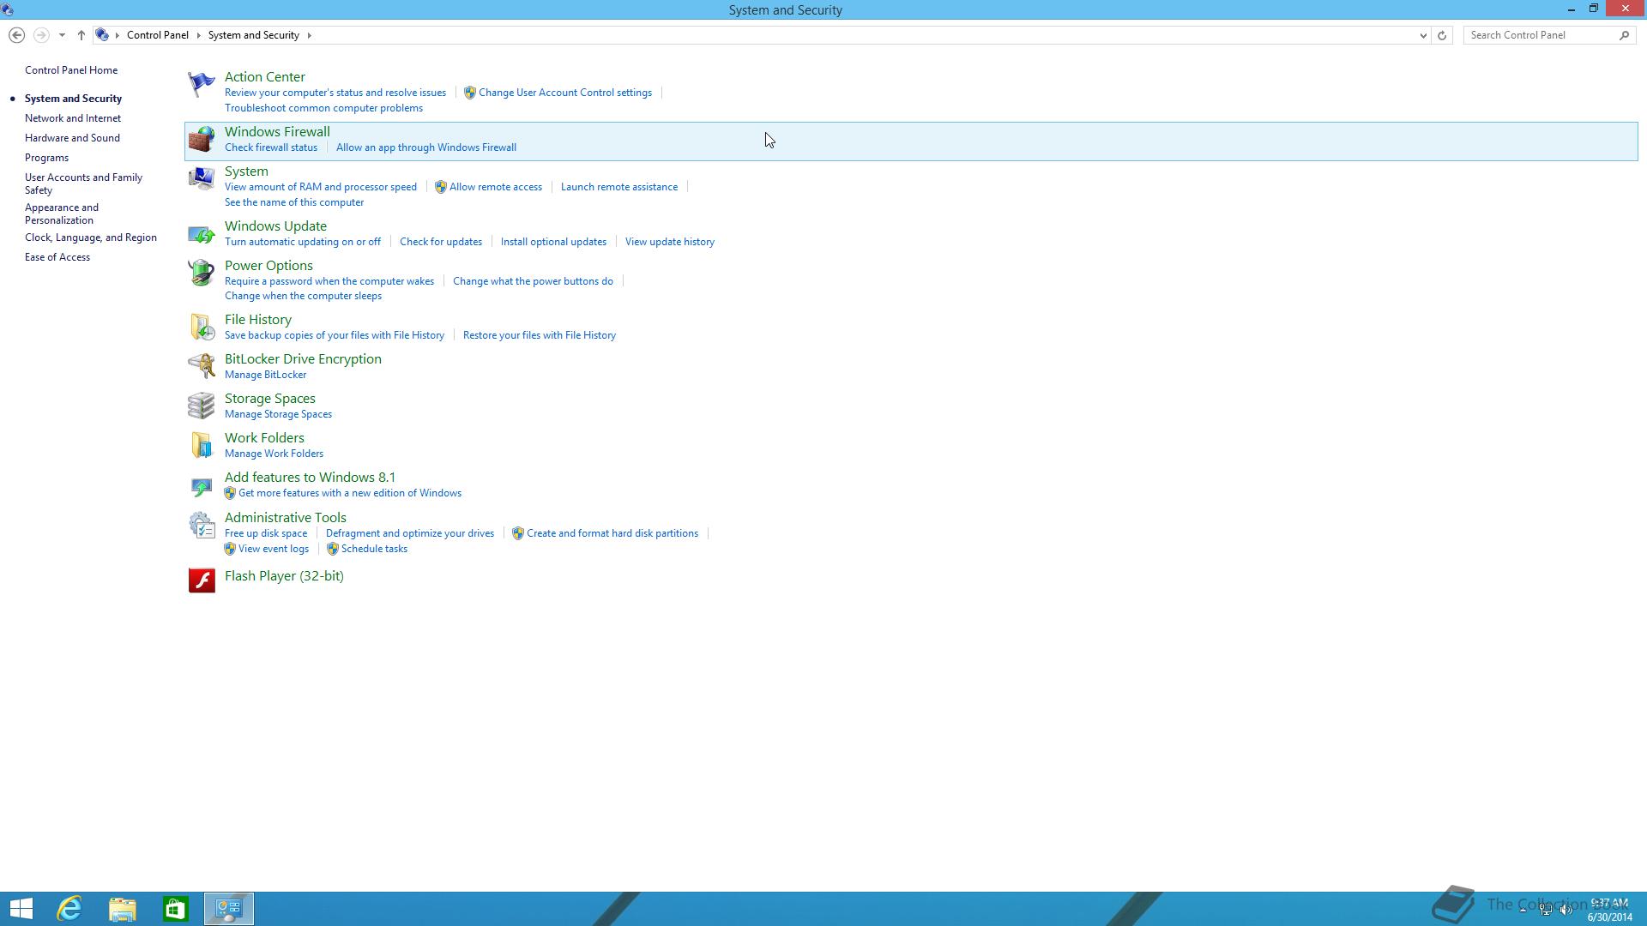Click the search magnifier icon
Viewport: 1647px width, 926px height.
(1624, 35)
